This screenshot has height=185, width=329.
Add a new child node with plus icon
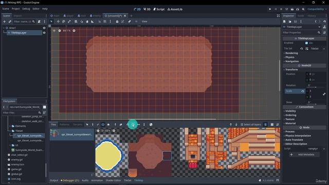[4, 22]
